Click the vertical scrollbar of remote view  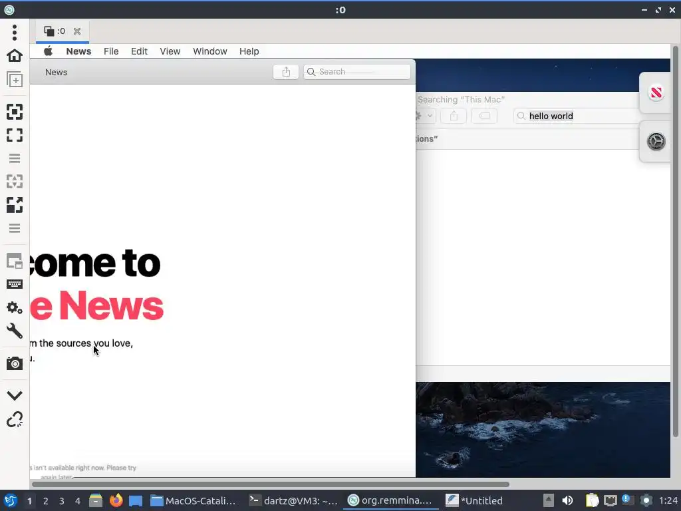pyautogui.click(x=675, y=241)
